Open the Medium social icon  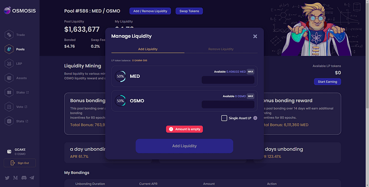tap(15, 178)
